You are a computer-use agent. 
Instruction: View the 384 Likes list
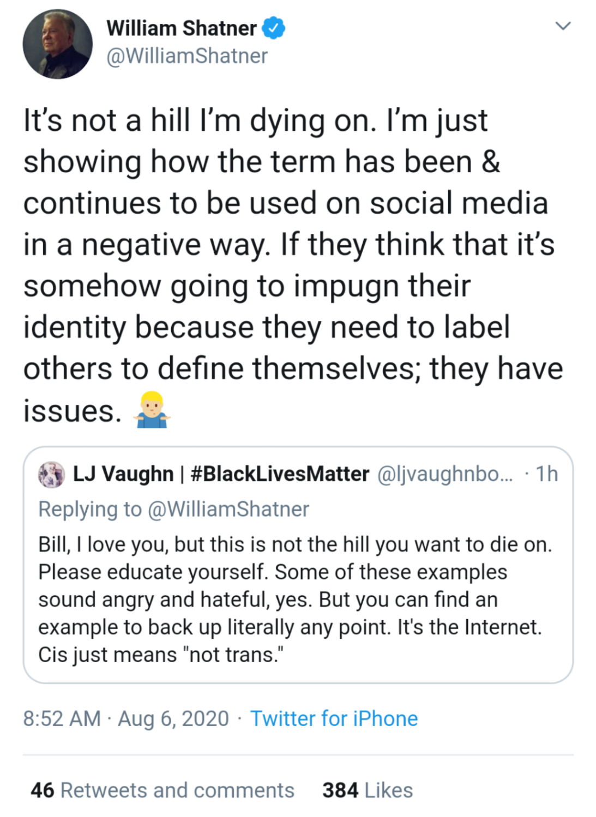[368, 790]
